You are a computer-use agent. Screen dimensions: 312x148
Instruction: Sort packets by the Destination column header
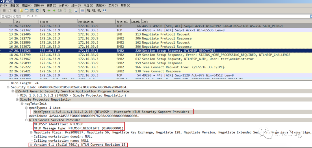96,22
